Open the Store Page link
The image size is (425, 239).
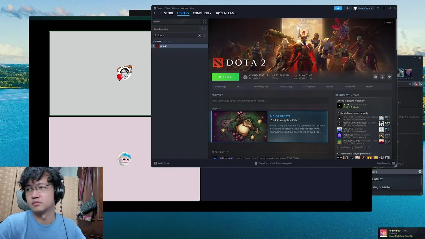(220, 87)
